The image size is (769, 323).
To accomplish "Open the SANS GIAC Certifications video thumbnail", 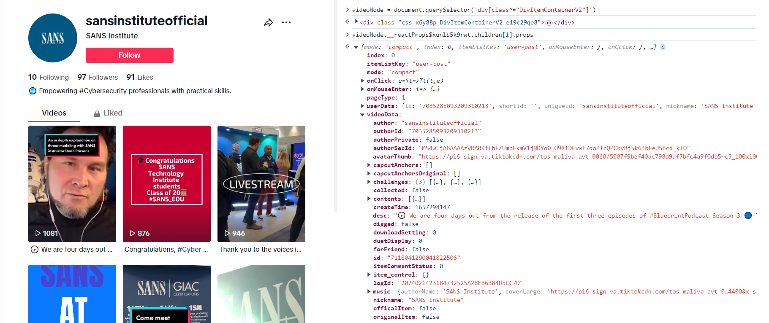I will click(167, 294).
